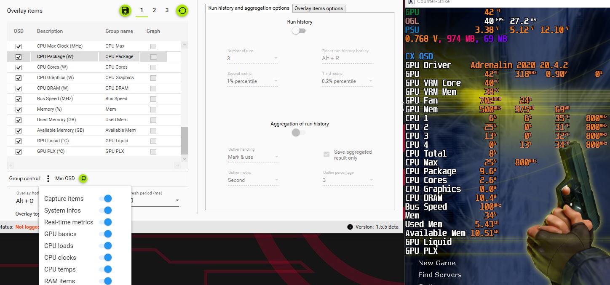Image resolution: width=610 pixels, height=285 pixels.
Task: Check Graph checkbox for Bus Speed
Action: [153, 99]
